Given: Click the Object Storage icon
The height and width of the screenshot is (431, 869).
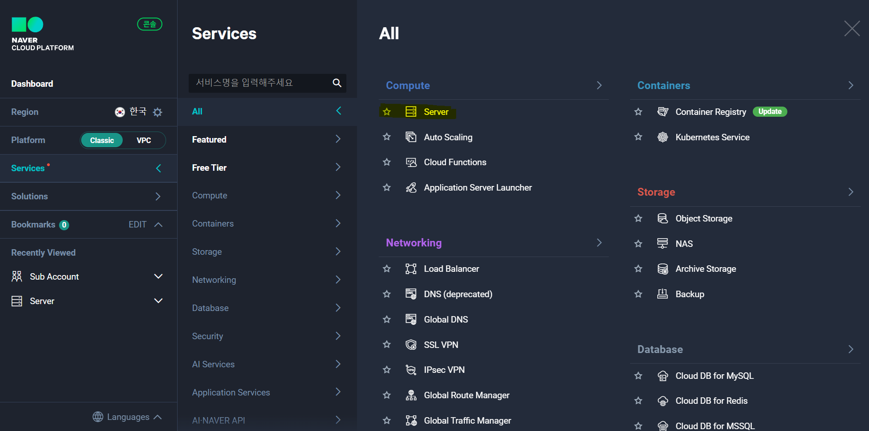Looking at the screenshot, I should [x=662, y=218].
